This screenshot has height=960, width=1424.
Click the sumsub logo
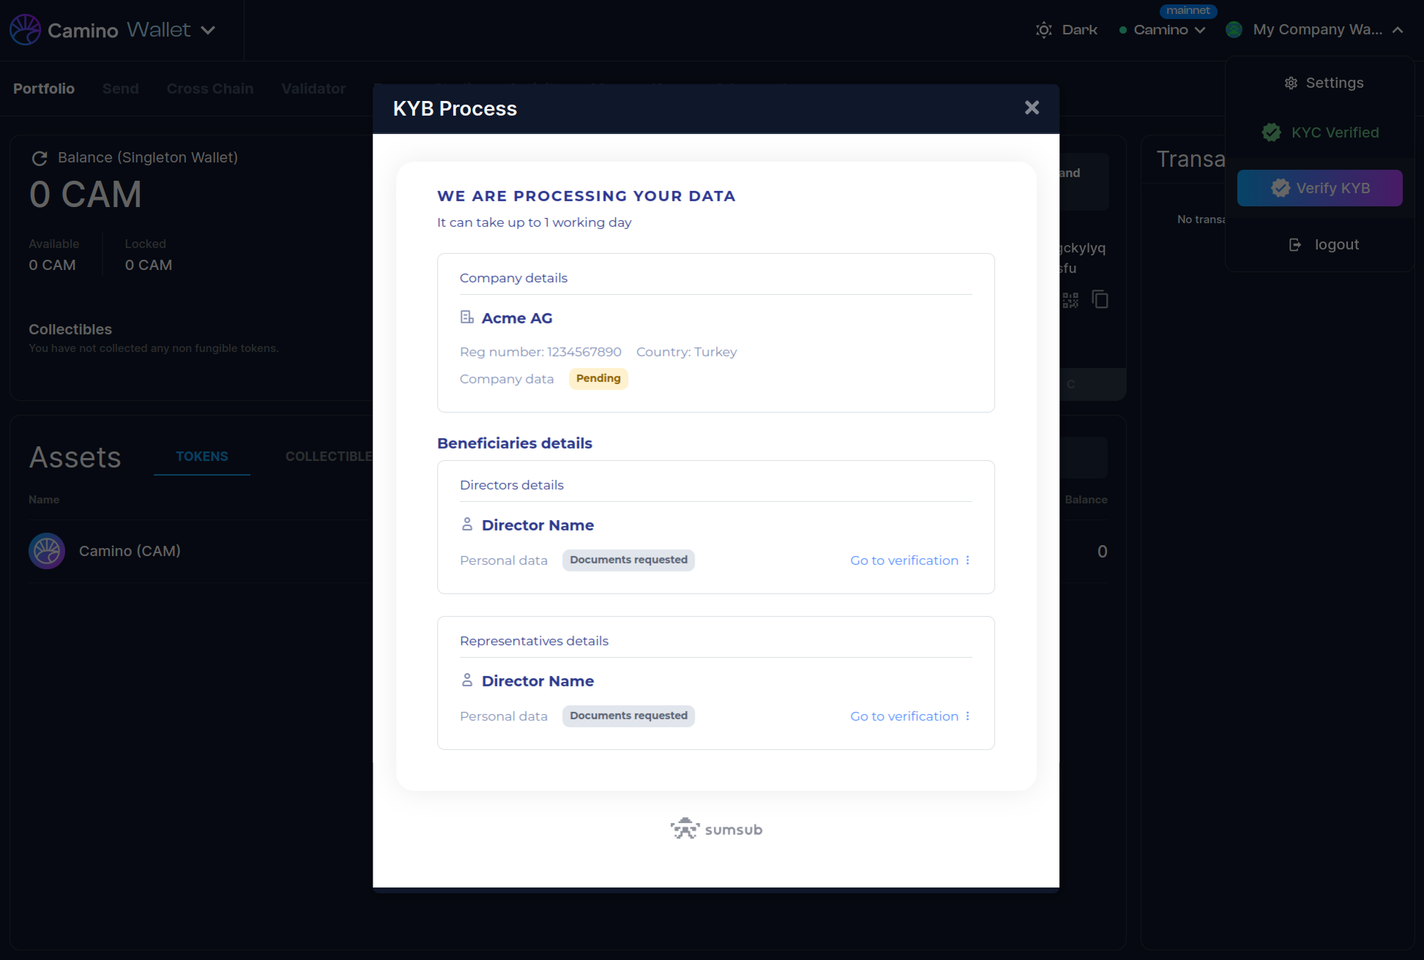click(716, 829)
